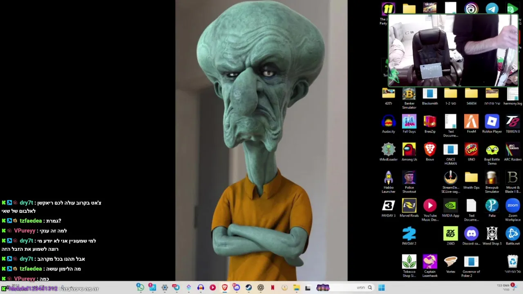
Task: Click chat username VPureyy above the dry7t message about listening
Action: [x=25, y=231]
